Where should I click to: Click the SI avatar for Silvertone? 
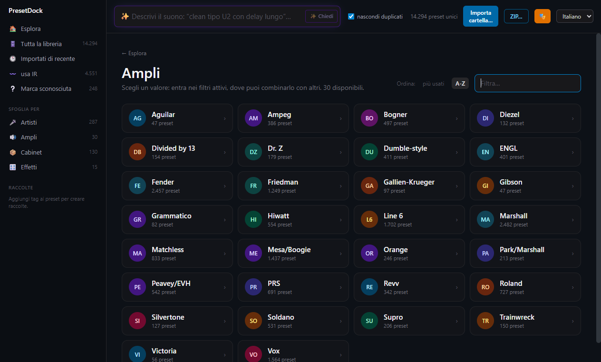137,321
